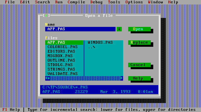Click the Help button in dialog
This screenshot has height=112, width=201.
point(139,78)
